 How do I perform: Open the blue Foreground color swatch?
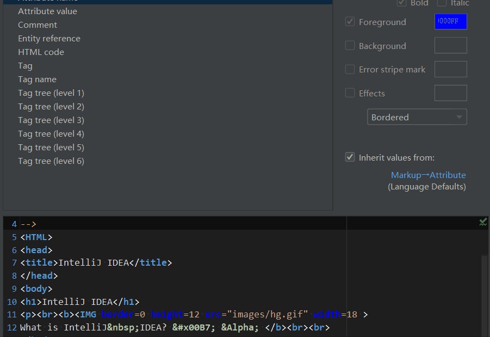click(x=450, y=22)
